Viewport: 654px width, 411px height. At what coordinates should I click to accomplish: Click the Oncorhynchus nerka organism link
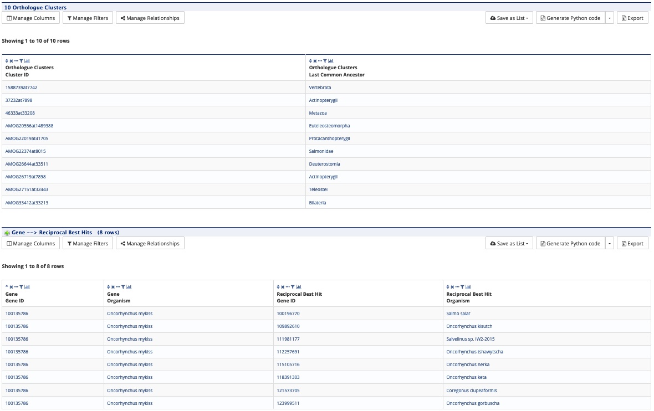click(x=468, y=364)
